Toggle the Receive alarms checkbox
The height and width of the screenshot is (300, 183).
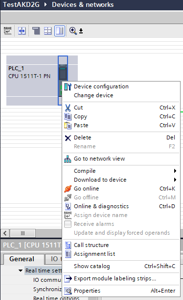tap(68, 224)
